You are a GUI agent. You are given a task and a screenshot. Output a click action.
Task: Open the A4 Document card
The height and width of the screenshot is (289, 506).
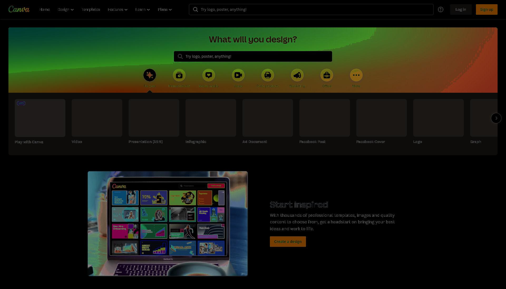click(268, 118)
